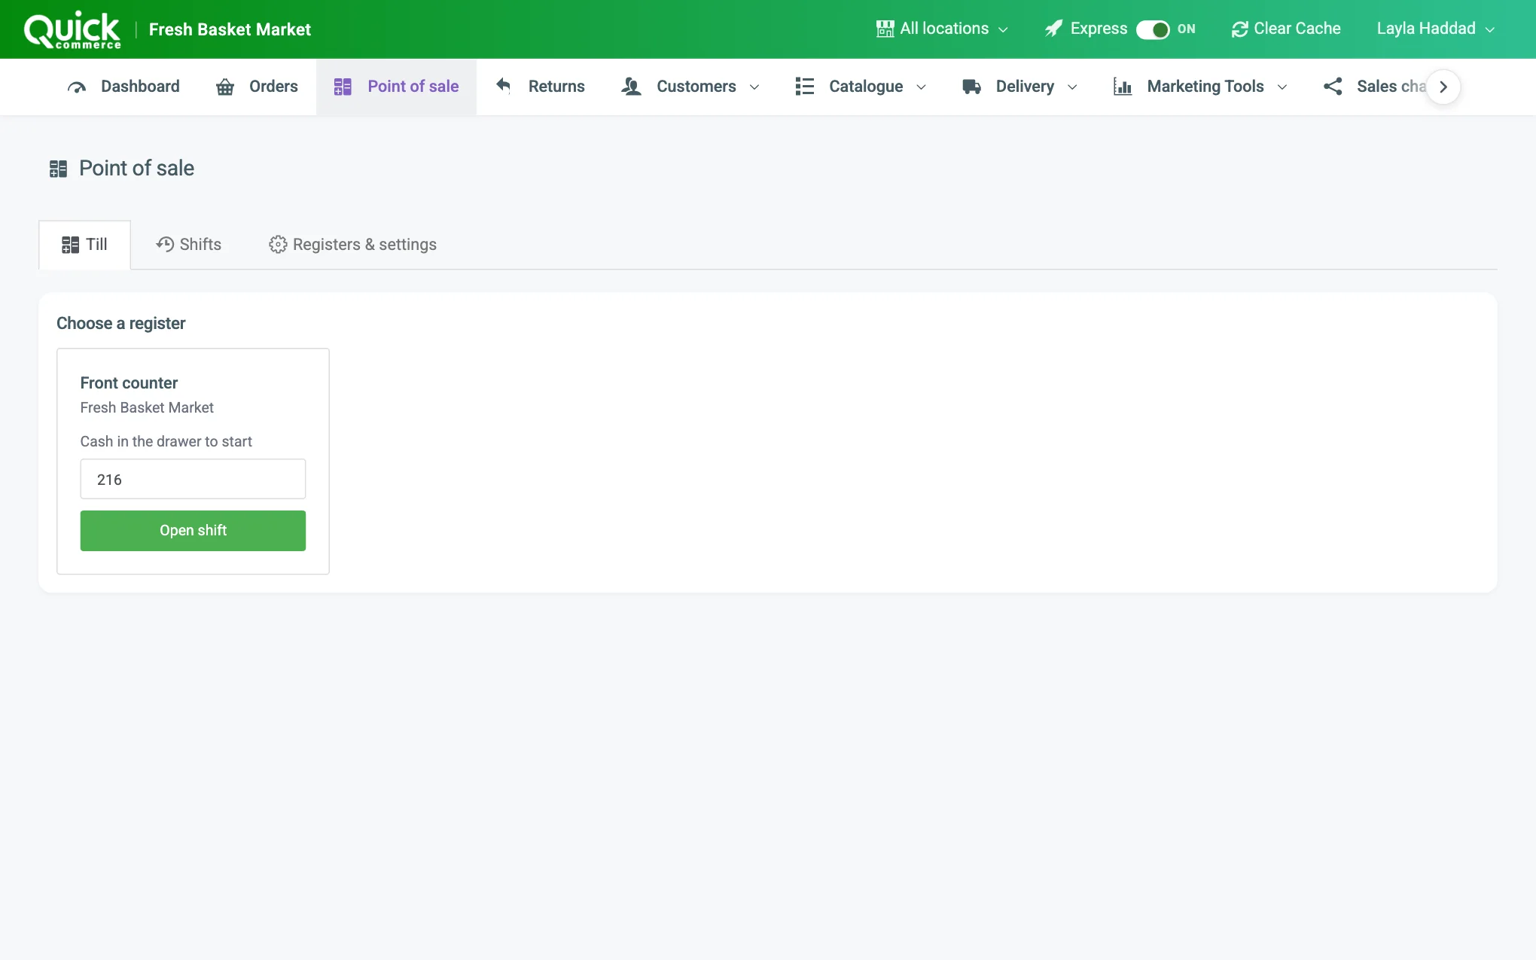Image resolution: width=1536 pixels, height=960 pixels.
Task: Click the Dashboard gauge icon
Action: point(77,87)
